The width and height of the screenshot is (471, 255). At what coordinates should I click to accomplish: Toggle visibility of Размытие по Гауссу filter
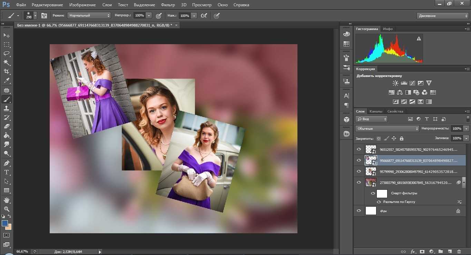(379, 202)
